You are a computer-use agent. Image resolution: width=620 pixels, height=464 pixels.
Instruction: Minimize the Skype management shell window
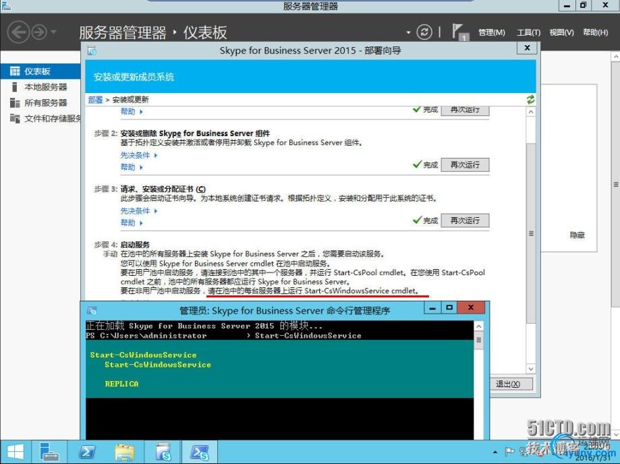pyautogui.click(x=432, y=308)
